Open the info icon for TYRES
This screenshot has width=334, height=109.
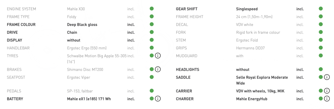click(x=158, y=56)
